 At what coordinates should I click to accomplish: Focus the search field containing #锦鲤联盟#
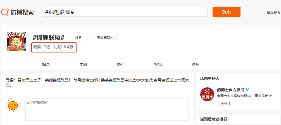125,12
